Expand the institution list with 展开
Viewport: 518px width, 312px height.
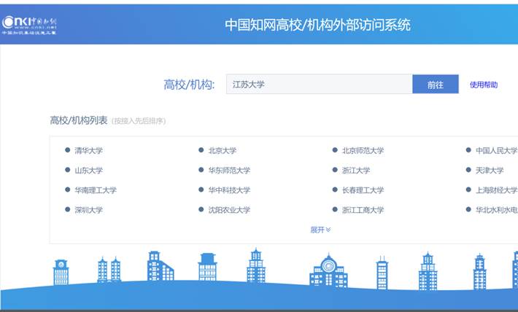tap(320, 230)
